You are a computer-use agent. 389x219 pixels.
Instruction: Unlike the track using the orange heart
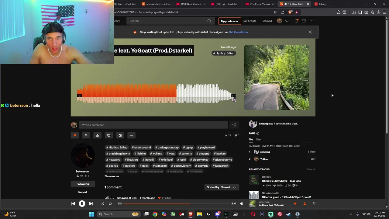pos(75,135)
